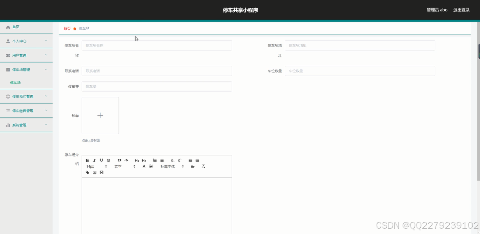Open the 首页 breadcrumb link
Screen dimensions: 480x234
coord(67,29)
